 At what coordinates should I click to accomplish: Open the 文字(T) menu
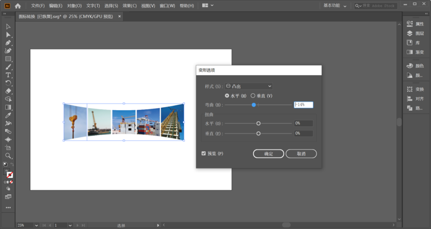93,6
